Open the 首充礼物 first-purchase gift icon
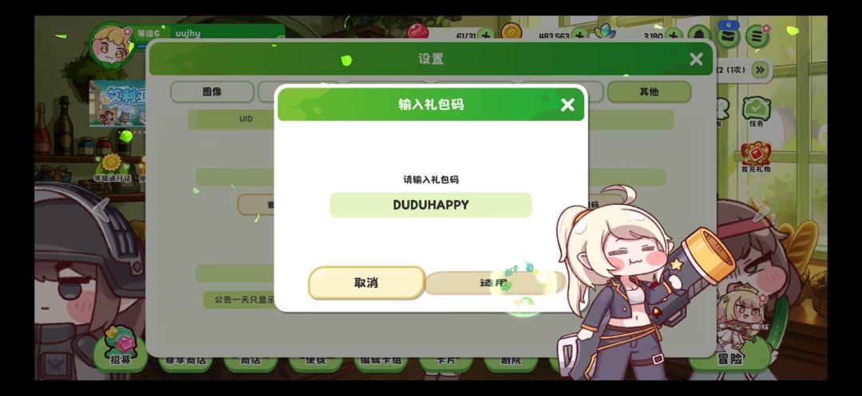The image size is (862, 396). 756,158
